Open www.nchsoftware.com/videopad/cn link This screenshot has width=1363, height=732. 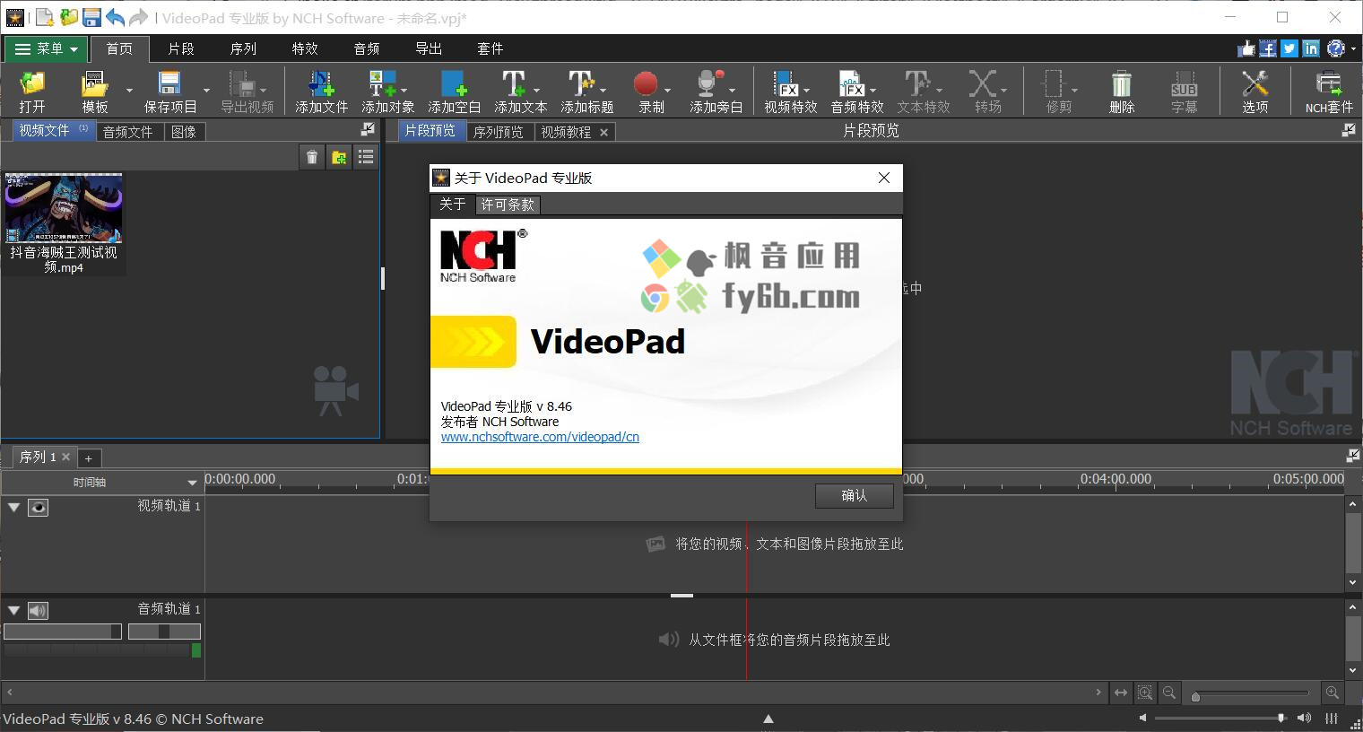pyautogui.click(x=540, y=437)
